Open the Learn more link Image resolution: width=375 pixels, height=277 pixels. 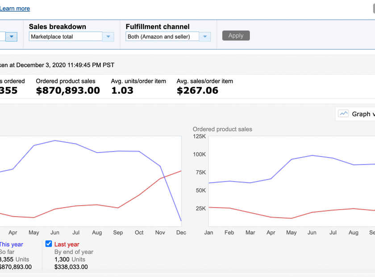15,8
